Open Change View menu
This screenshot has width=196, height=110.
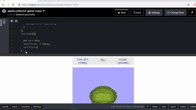pyautogui.click(x=175, y=13)
